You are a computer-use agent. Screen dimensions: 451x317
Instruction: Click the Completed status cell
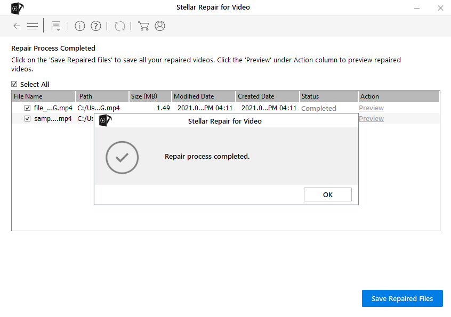point(318,108)
